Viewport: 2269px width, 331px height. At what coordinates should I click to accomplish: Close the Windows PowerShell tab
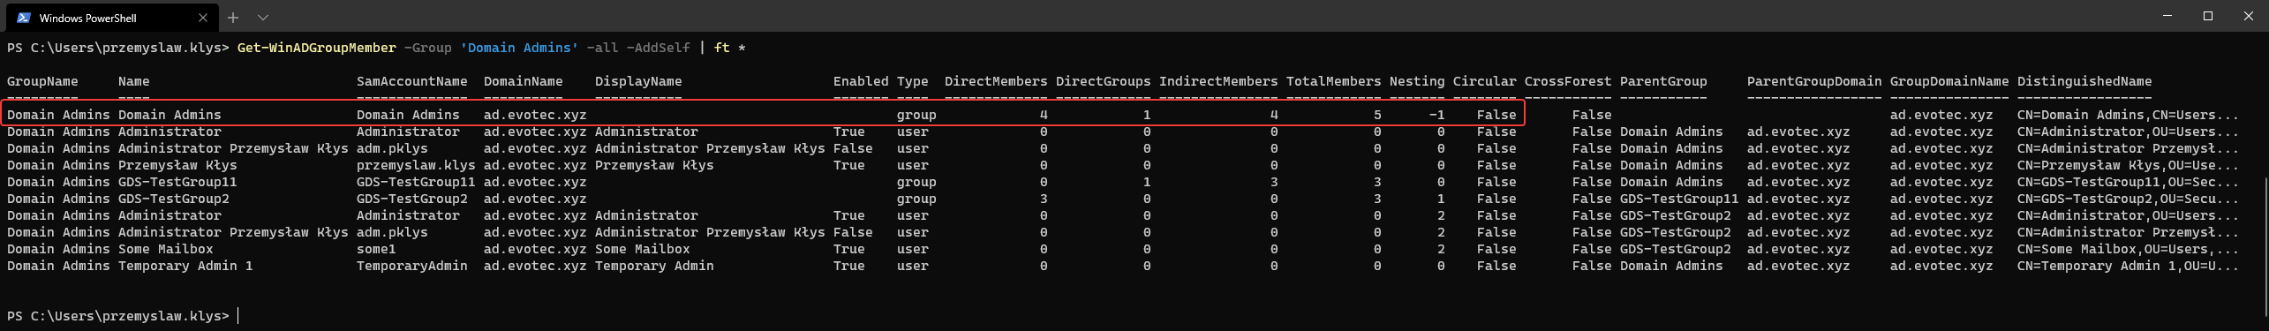point(203,18)
